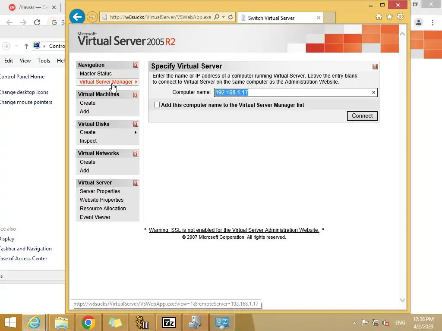Open the Action Center flag tray icon
Viewport: 442px width, 331px height.
coord(365,323)
